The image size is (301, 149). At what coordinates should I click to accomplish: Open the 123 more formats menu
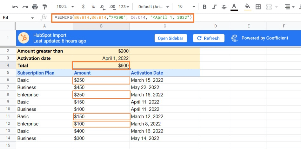click(124, 7)
